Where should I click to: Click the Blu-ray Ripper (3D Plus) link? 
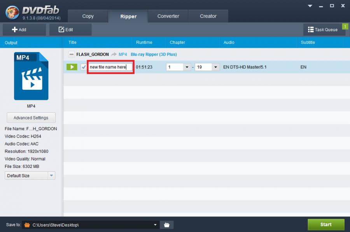pos(154,54)
